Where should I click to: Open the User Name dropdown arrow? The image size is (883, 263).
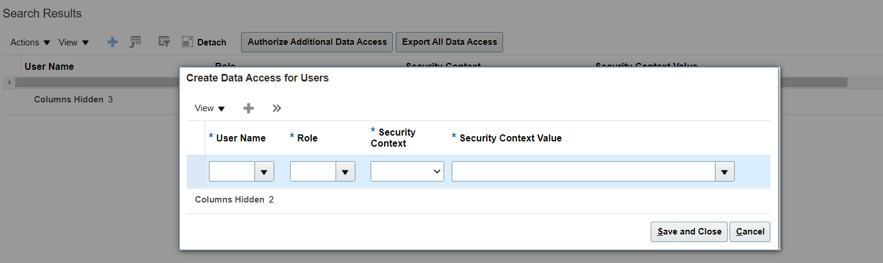(x=264, y=172)
